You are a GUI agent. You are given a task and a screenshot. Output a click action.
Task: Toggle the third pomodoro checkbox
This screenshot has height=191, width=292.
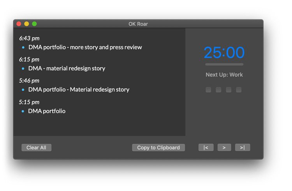[229, 90]
